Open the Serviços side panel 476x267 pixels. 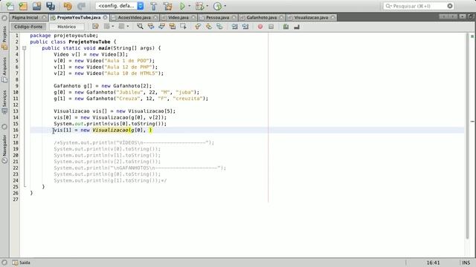pyautogui.click(x=4, y=102)
